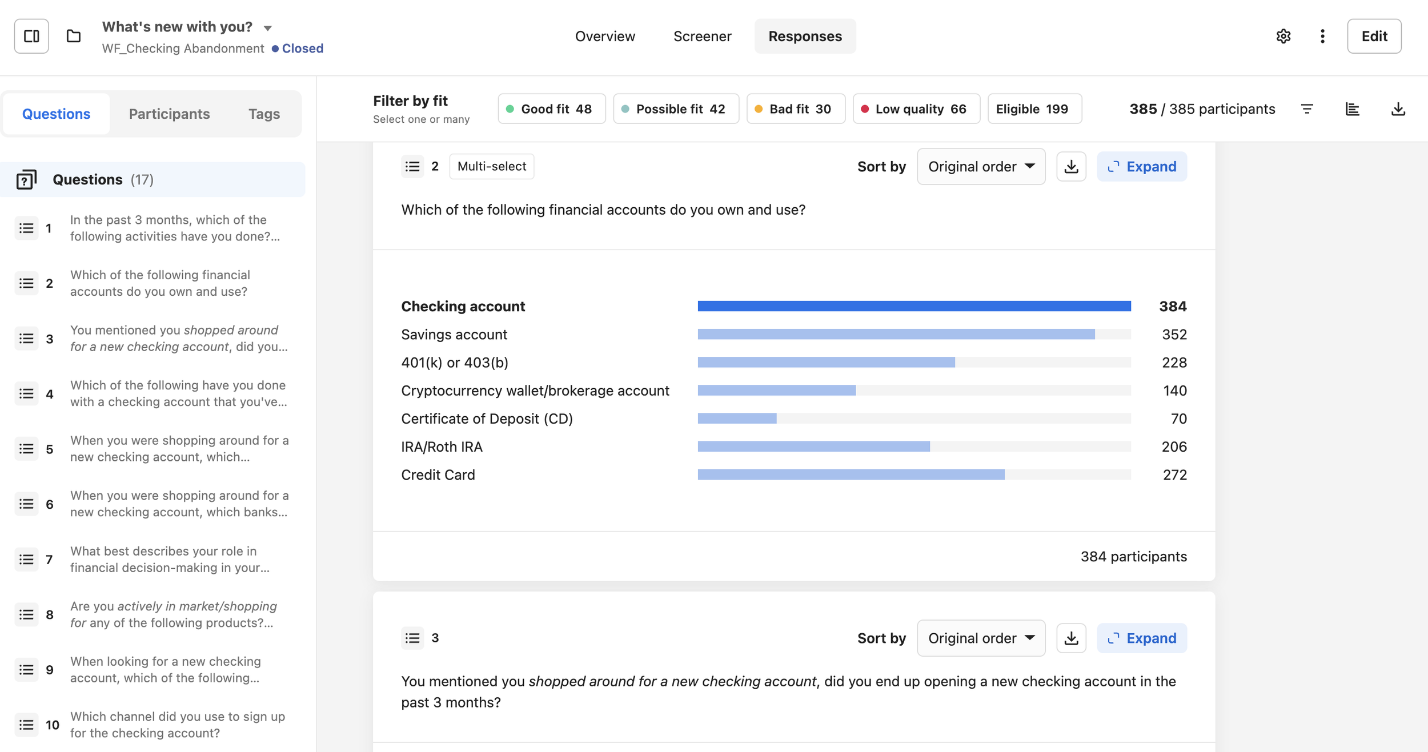Image resolution: width=1428 pixels, height=752 pixels.
Task: Download all responses via top-right download icon
Action: click(x=1398, y=108)
